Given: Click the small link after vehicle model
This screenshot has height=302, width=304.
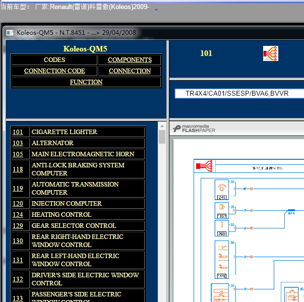Looking at the screenshot, I should [x=156, y=9].
